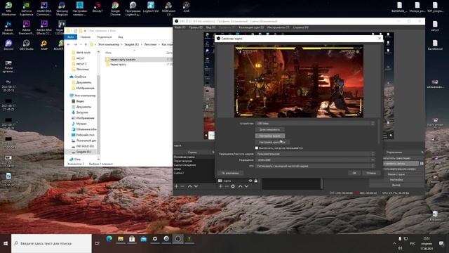Screen dimensions: 449x253
Task: Launch AIMP desktop icon
Action: [x=44, y=45]
